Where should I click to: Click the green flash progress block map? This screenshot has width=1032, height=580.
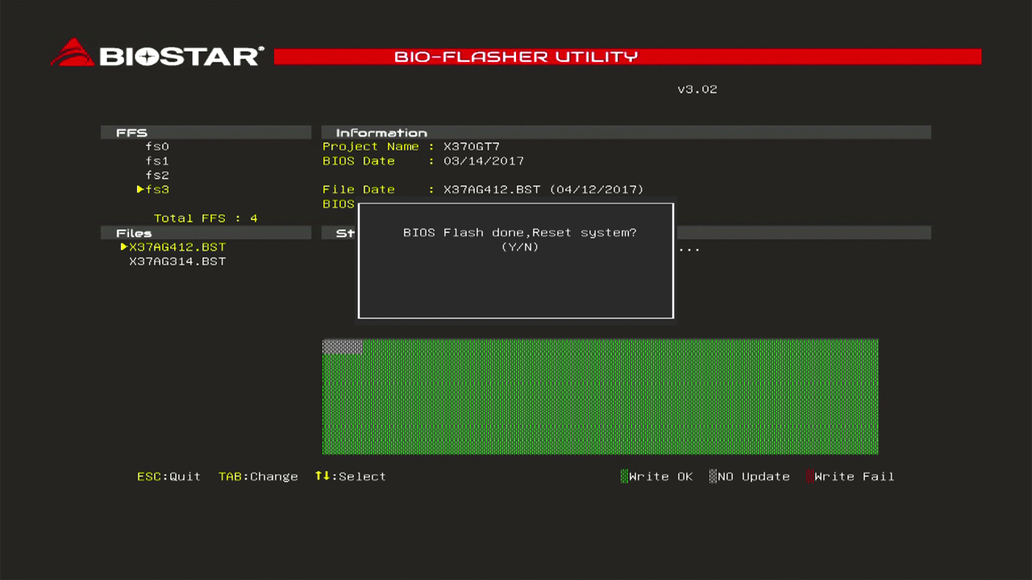[600, 397]
